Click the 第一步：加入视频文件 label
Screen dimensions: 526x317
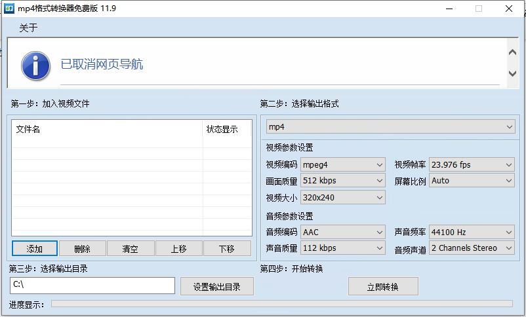[50, 103]
